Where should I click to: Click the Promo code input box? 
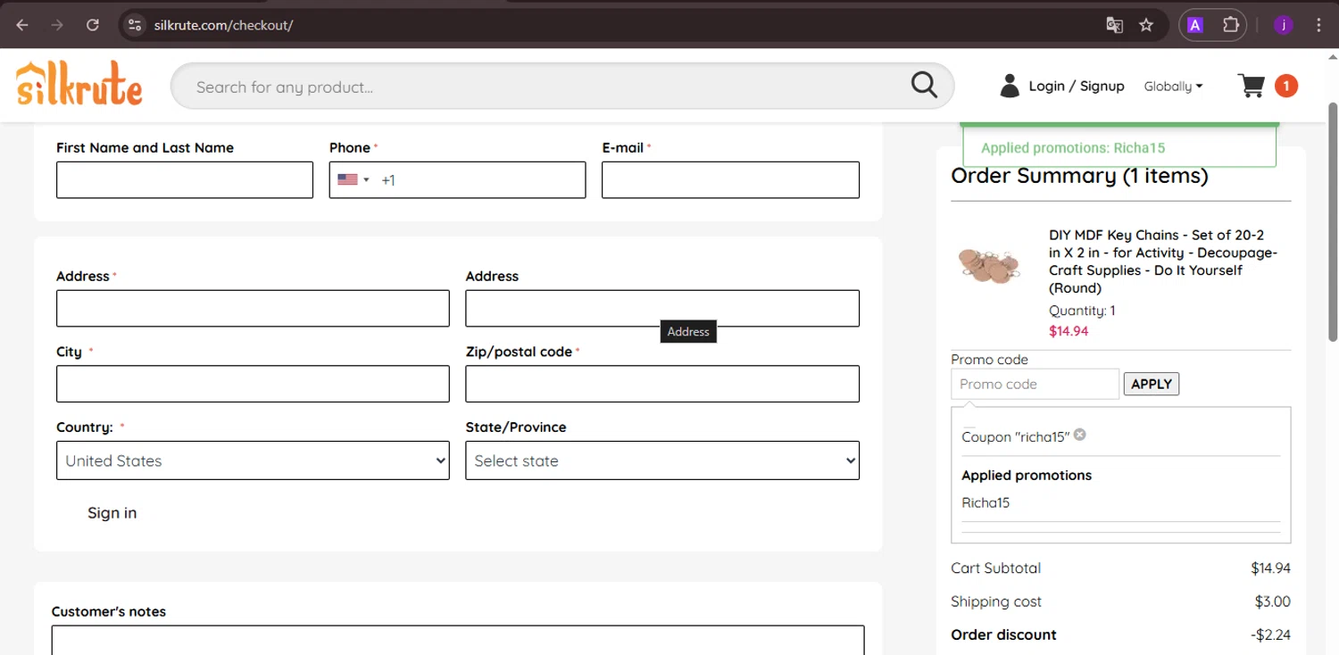pos(1035,384)
